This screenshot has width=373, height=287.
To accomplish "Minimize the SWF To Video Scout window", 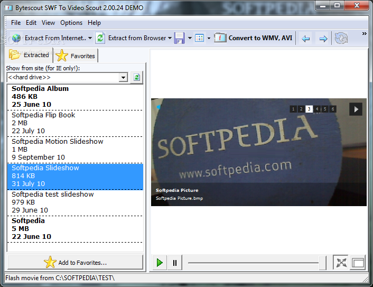I will (x=323, y=6).
